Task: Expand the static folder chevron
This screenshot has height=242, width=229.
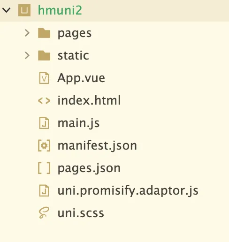Action: pyautogui.click(x=27, y=55)
